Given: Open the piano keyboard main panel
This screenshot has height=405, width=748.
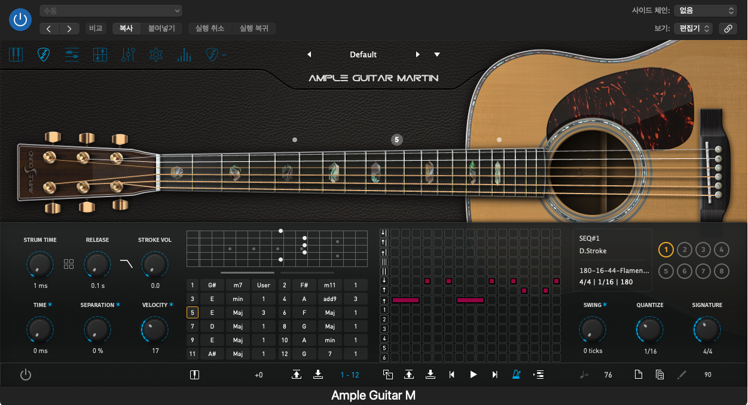Looking at the screenshot, I should pos(16,55).
